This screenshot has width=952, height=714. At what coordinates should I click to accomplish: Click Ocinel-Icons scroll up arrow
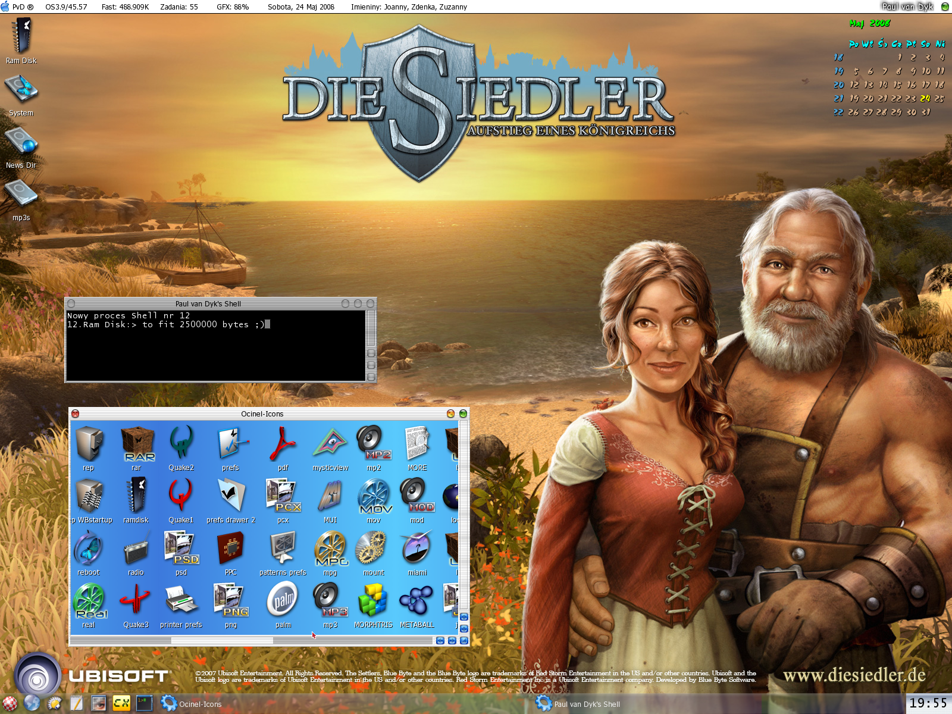pyautogui.click(x=464, y=616)
